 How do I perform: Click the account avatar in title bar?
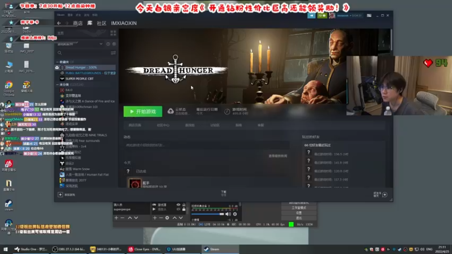click(x=332, y=16)
